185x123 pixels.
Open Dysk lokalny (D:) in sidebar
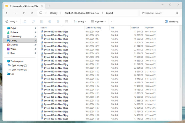(x=20, y=70)
